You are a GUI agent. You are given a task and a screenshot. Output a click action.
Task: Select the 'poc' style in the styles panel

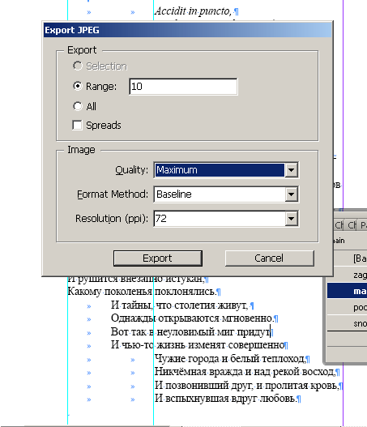(x=347, y=307)
